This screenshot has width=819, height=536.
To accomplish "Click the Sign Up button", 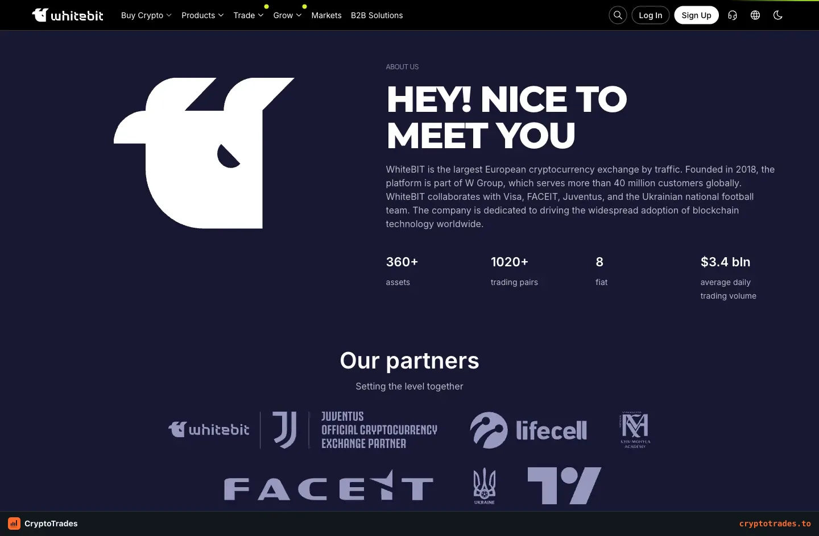I will [x=696, y=15].
